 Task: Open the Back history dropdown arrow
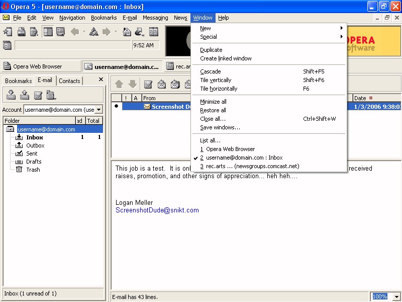tap(84, 32)
